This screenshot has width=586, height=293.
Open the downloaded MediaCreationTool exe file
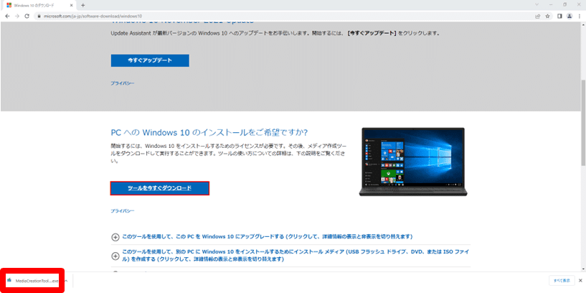[x=32, y=281]
